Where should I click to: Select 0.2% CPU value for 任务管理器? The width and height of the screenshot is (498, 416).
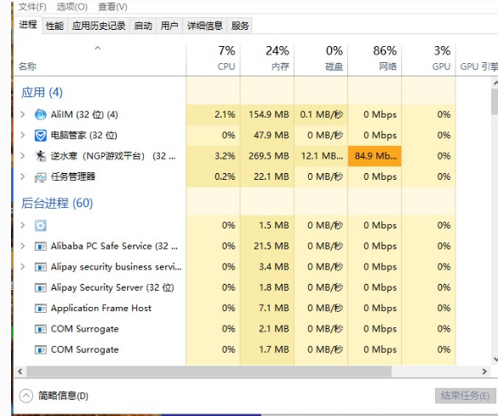pos(225,176)
